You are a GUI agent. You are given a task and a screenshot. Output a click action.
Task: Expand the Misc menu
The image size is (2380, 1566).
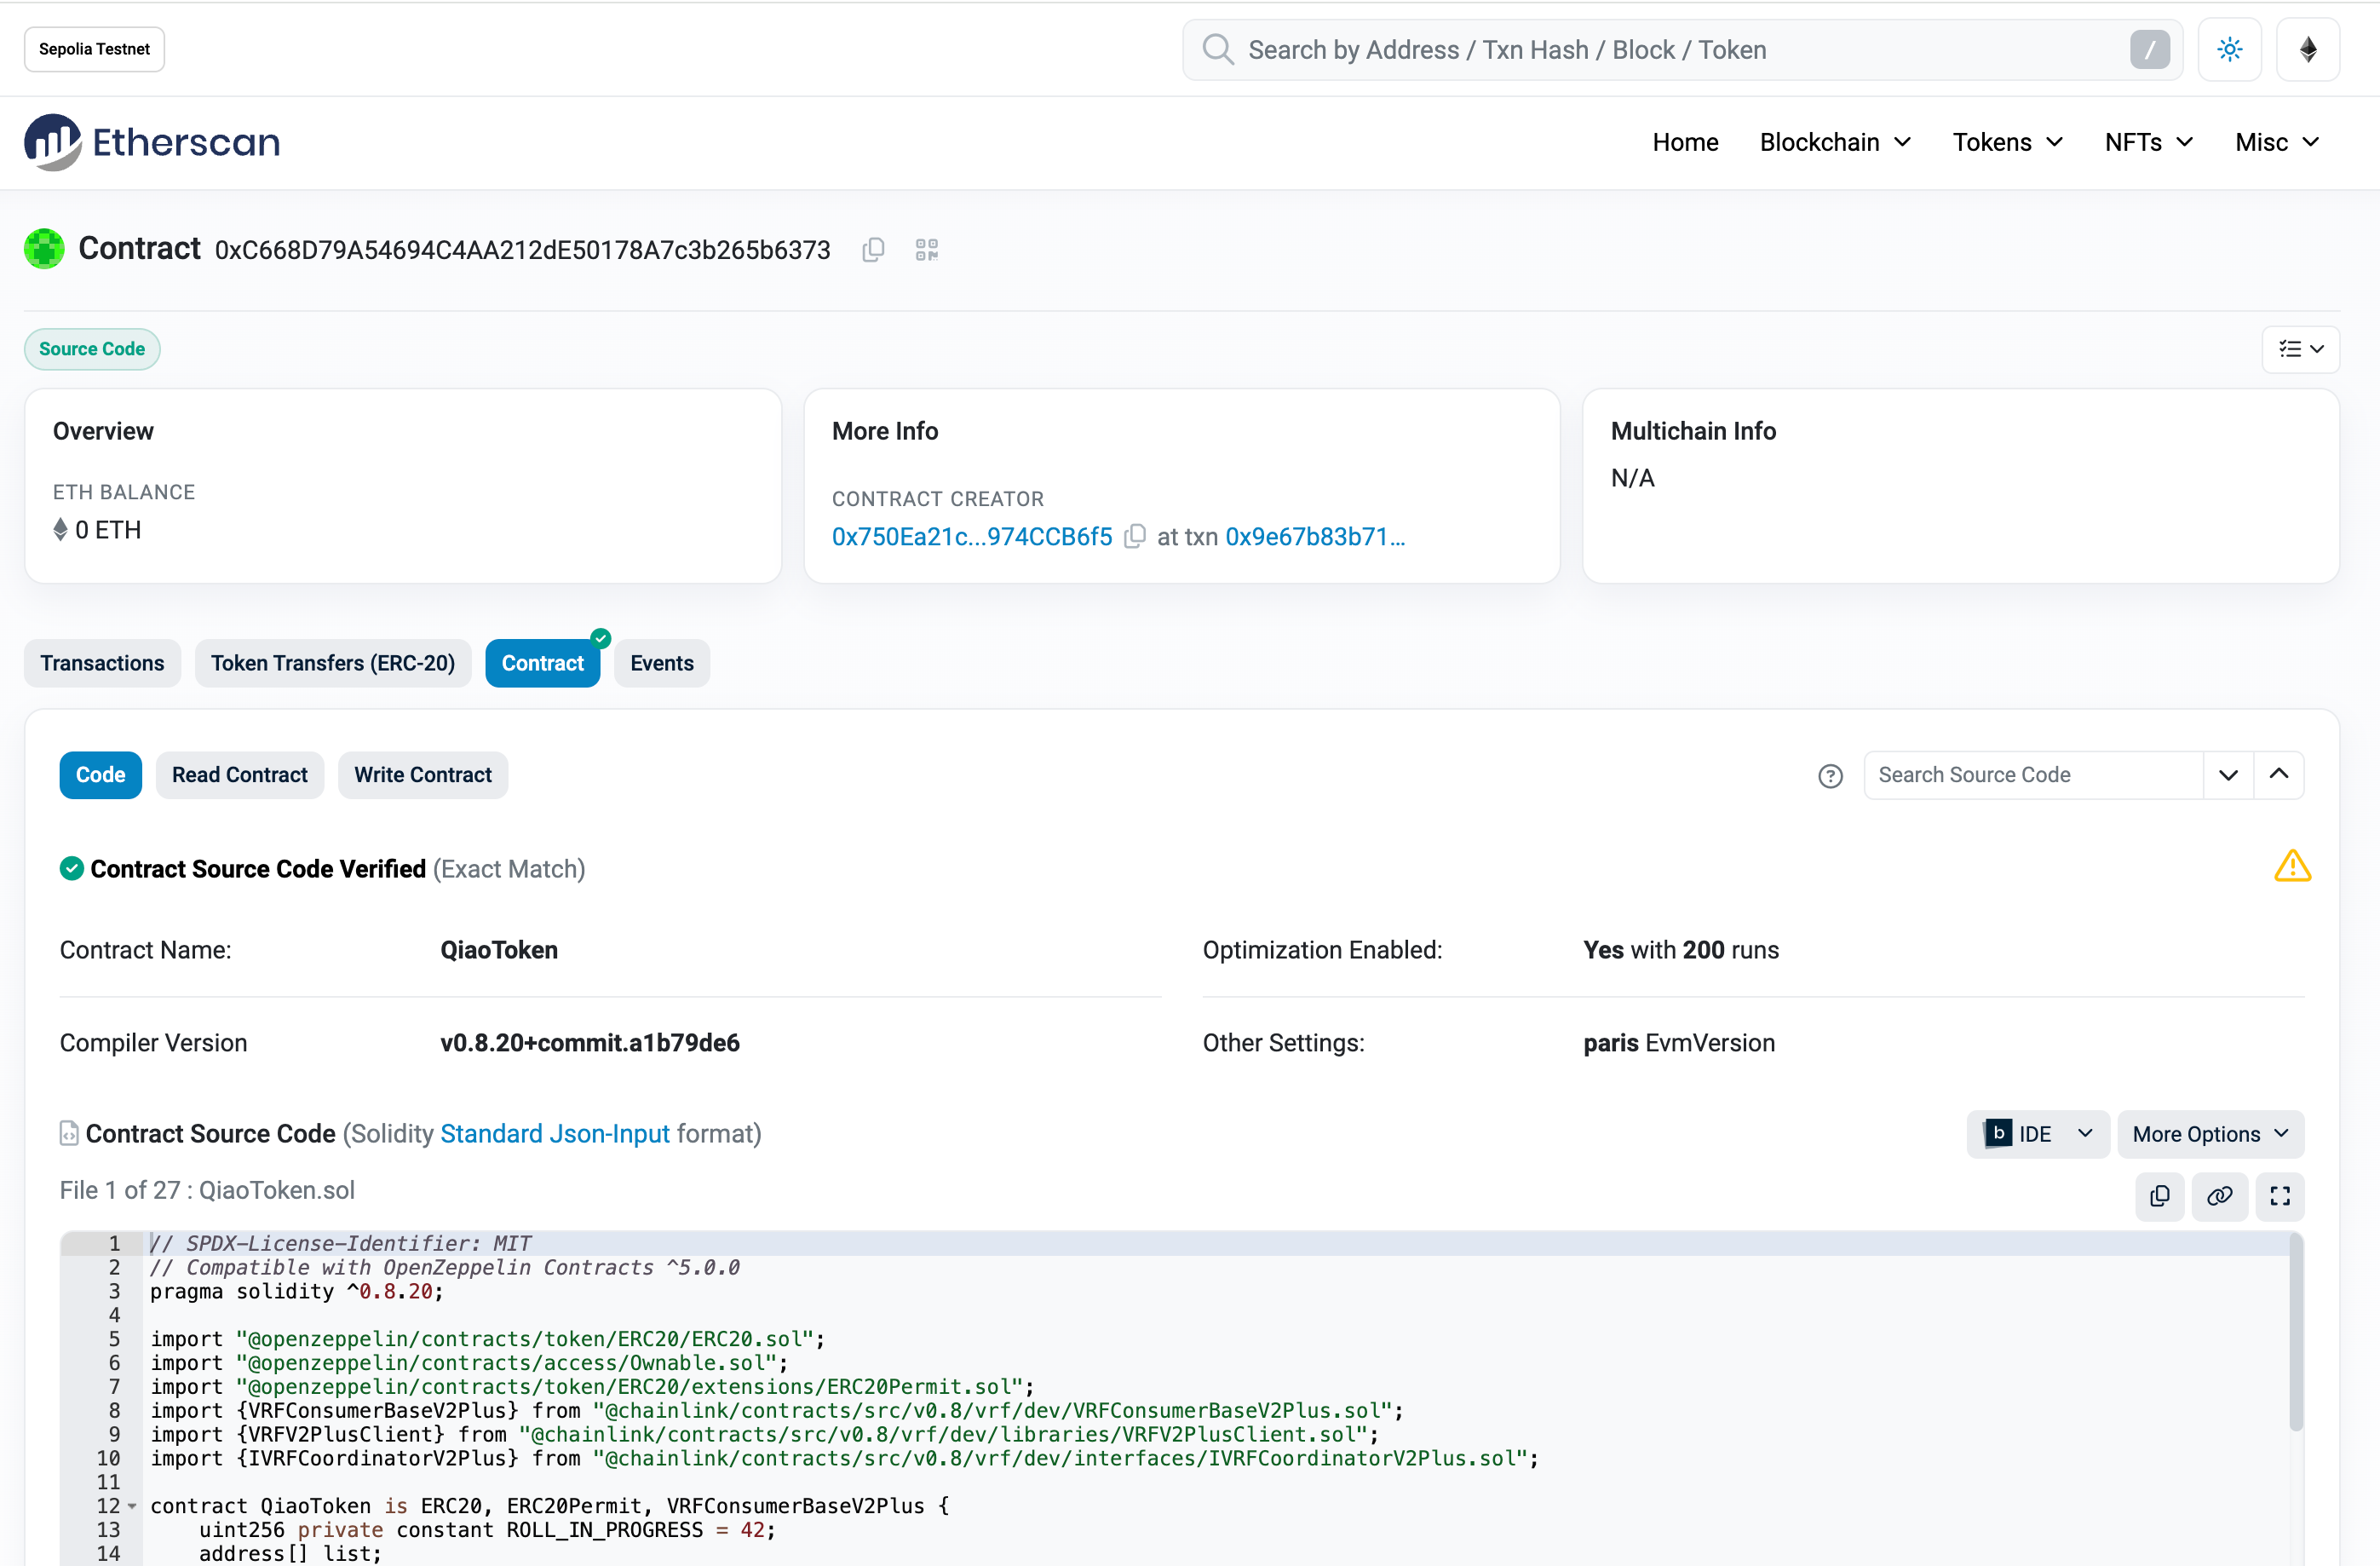[x=2277, y=142]
